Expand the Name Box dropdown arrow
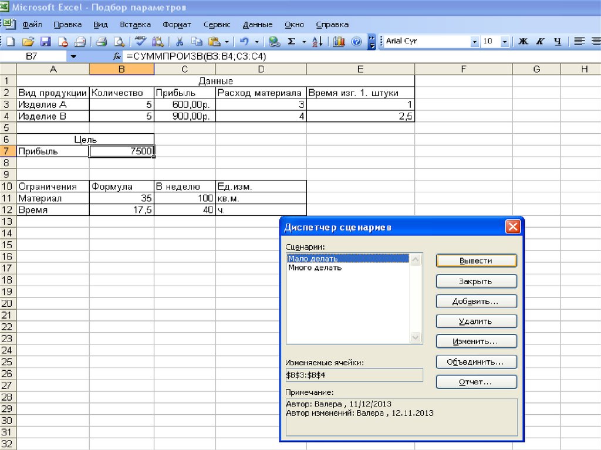The width and height of the screenshot is (601, 450). point(73,57)
